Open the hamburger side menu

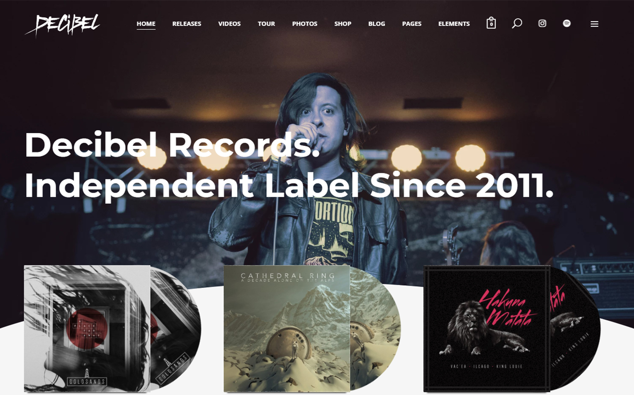point(594,24)
